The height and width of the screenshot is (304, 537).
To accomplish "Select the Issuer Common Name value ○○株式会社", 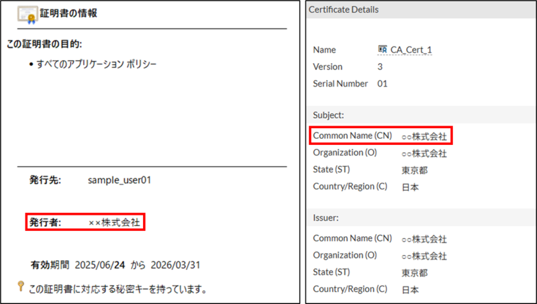I will click(424, 240).
